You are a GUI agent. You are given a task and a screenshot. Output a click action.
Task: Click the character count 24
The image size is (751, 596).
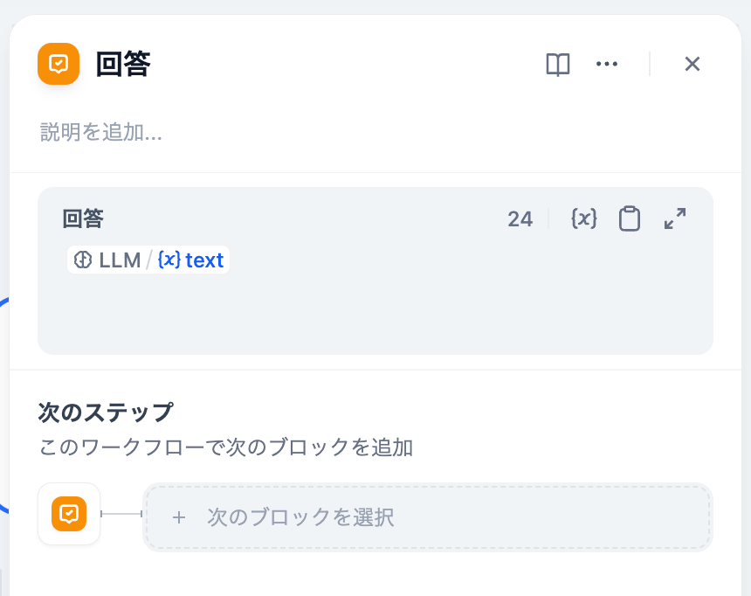[520, 219]
